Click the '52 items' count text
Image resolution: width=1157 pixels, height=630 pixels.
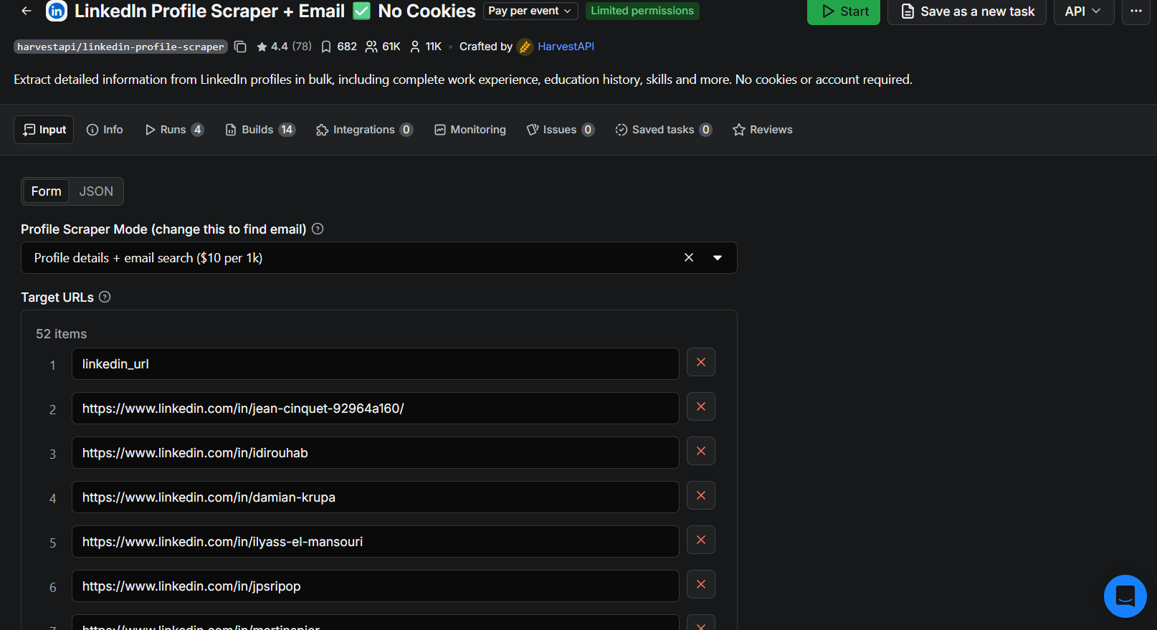(x=62, y=334)
